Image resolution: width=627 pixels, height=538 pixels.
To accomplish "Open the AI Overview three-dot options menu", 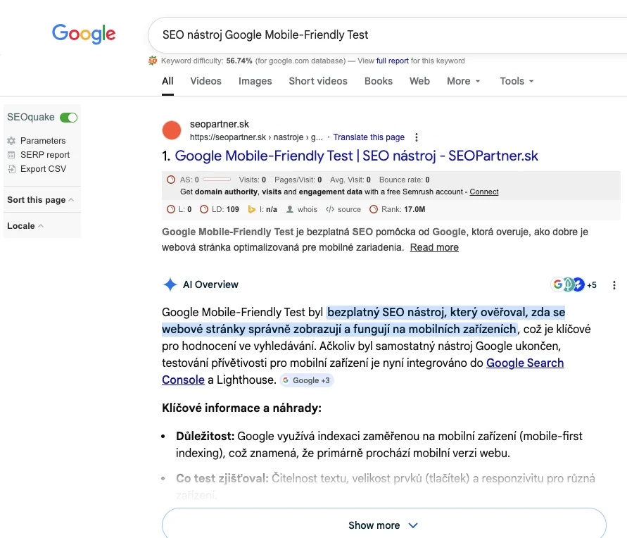I will click(x=614, y=285).
